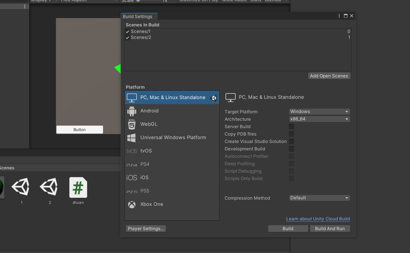The width and height of the screenshot is (410, 253).
Task: Choose Universal Windows Platform in the list
Action: pyautogui.click(x=172, y=137)
